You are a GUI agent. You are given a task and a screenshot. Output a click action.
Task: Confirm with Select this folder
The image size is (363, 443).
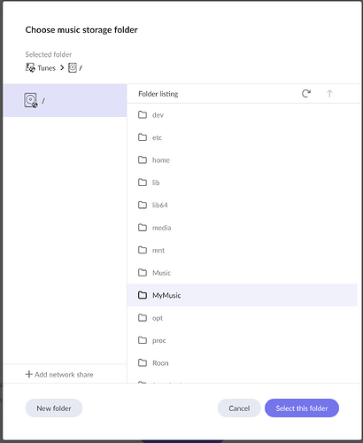click(302, 408)
